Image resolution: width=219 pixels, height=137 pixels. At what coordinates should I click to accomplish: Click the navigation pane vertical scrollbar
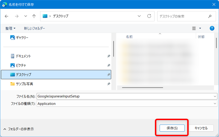(x=114, y=49)
